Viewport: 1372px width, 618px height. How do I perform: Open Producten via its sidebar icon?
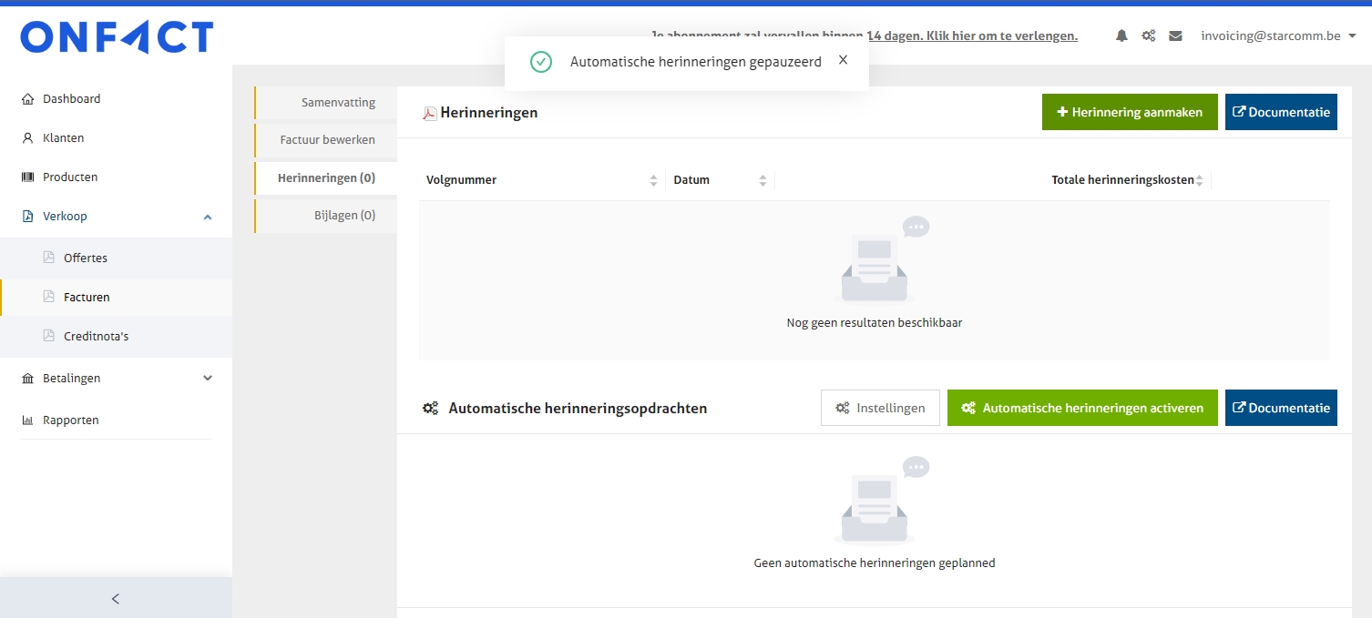pyautogui.click(x=28, y=177)
